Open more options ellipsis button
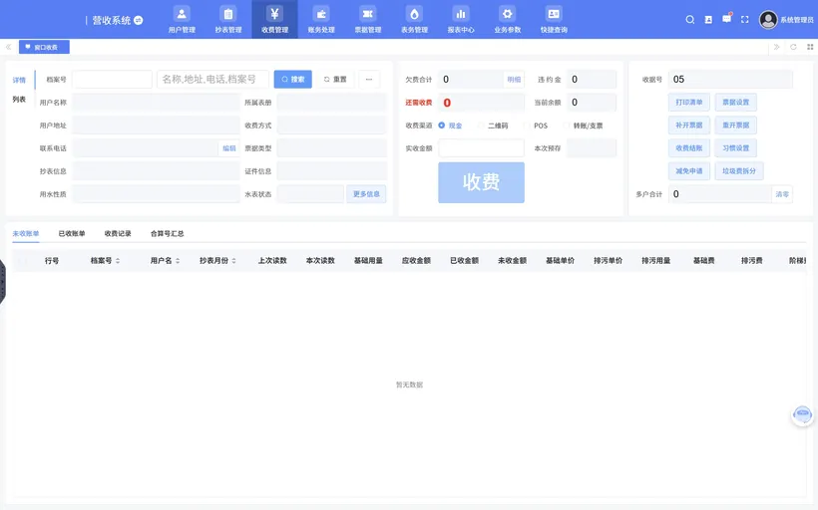818x510 pixels. [x=369, y=79]
